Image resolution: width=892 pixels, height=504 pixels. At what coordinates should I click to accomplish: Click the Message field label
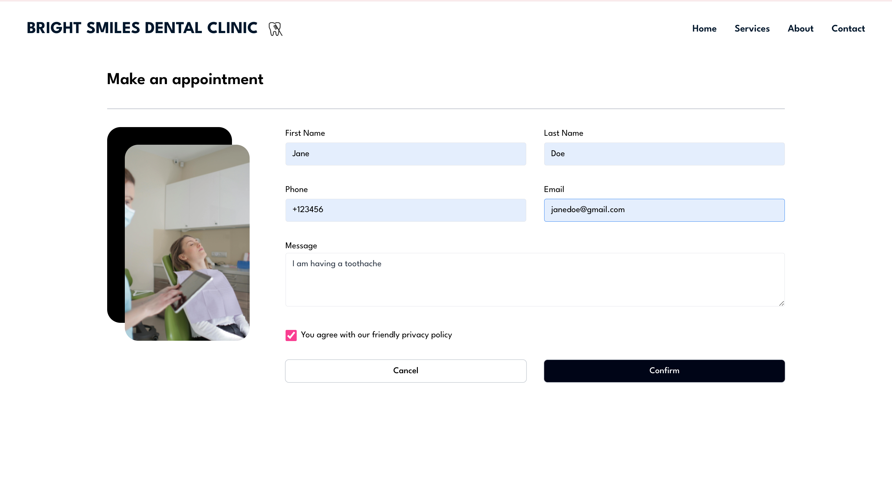(x=301, y=246)
